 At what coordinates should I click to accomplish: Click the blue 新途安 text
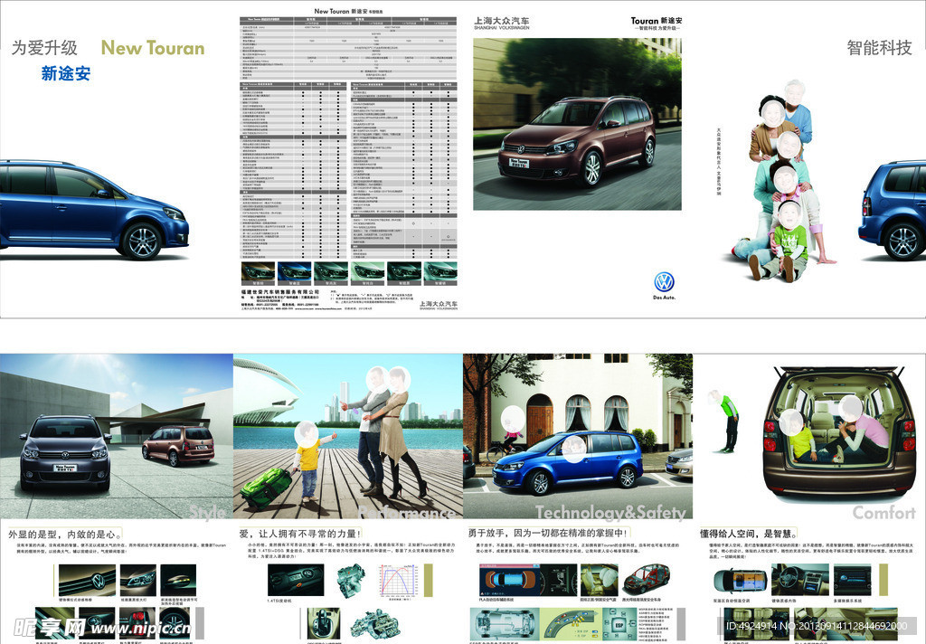pos(66,74)
